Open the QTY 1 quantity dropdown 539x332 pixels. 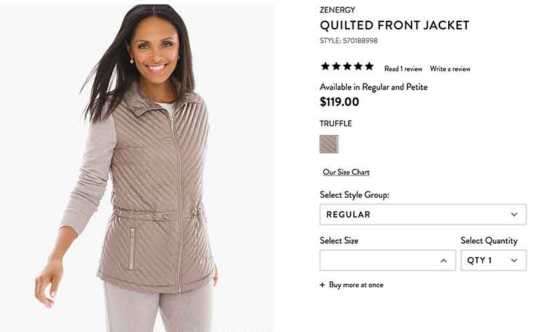(x=494, y=260)
